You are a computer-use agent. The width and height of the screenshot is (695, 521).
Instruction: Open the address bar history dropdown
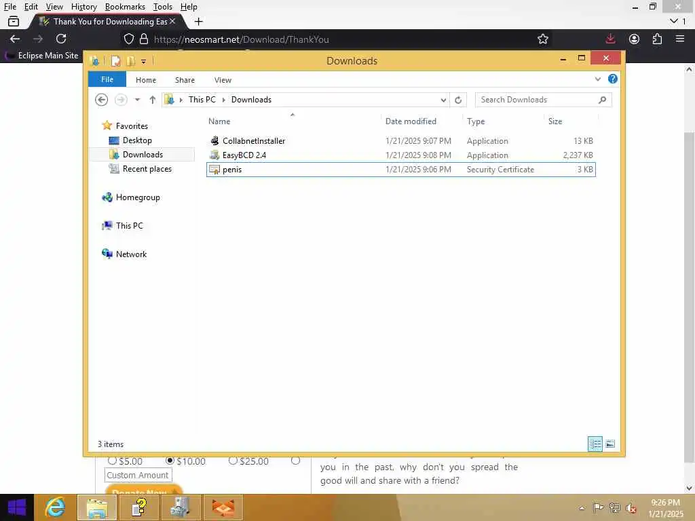click(443, 100)
